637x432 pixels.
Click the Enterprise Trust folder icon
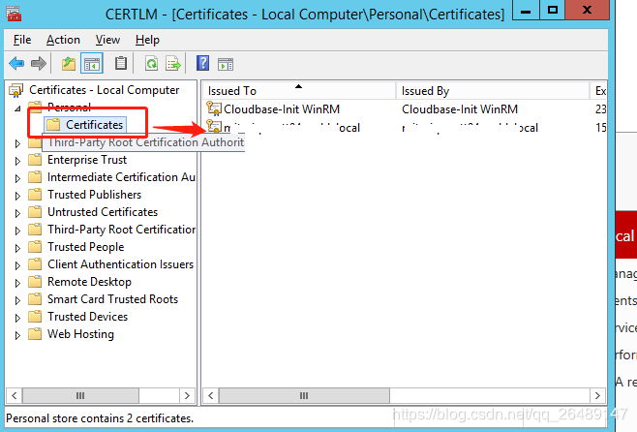(x=35, y=160)
